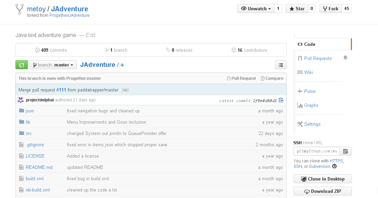This screenshot has height=198, width=378.
Task: Click the Edit description link
Action: (91, 35)
